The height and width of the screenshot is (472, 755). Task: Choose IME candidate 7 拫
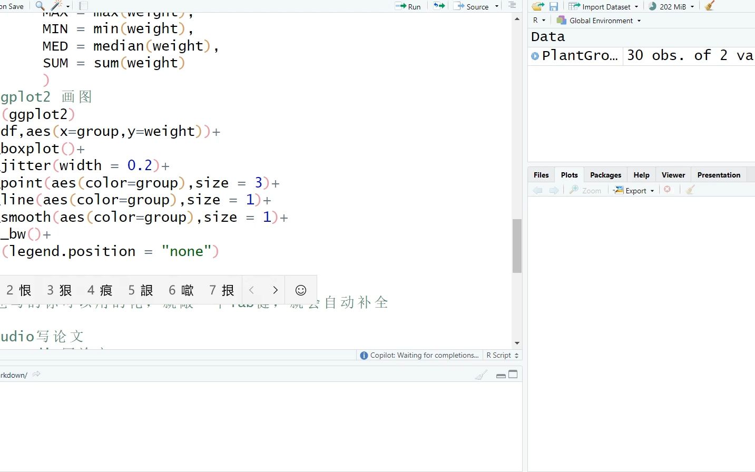point(222,290)
